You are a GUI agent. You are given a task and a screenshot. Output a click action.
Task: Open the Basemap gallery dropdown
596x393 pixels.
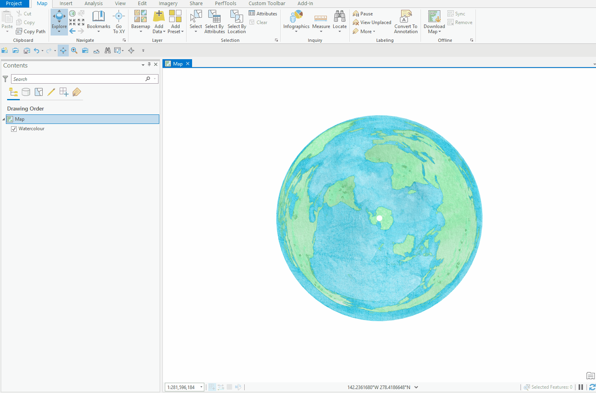click(x=140, y=21)
